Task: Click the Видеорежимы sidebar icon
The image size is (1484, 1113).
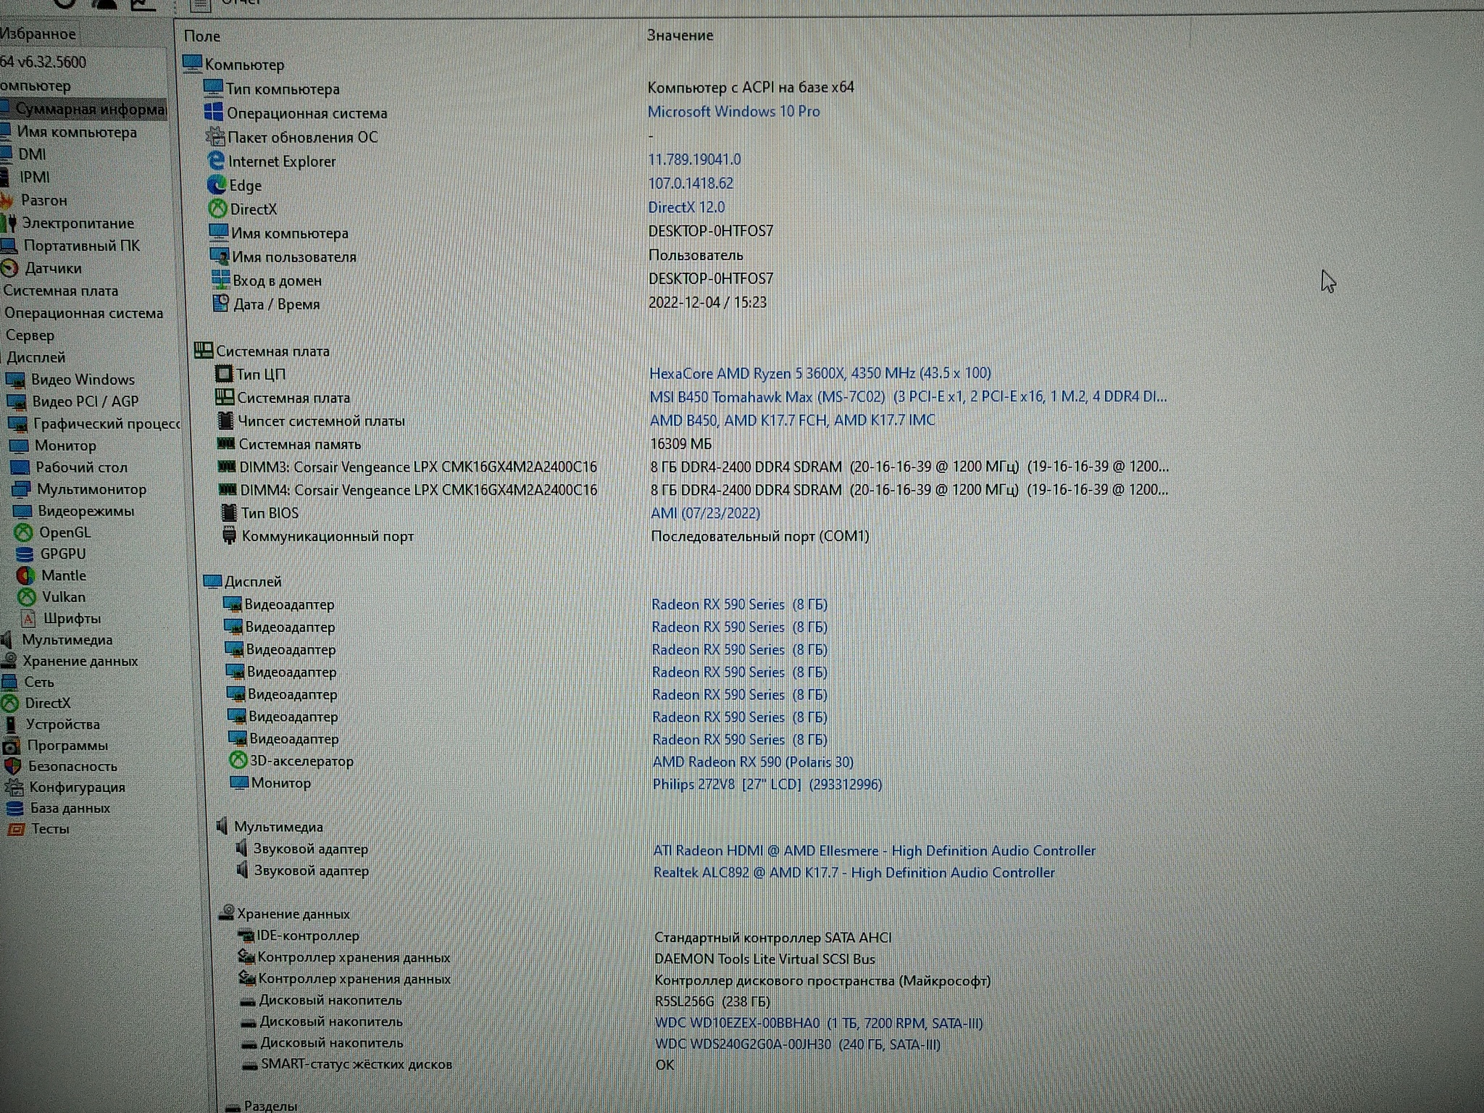Action: (22, 511)
